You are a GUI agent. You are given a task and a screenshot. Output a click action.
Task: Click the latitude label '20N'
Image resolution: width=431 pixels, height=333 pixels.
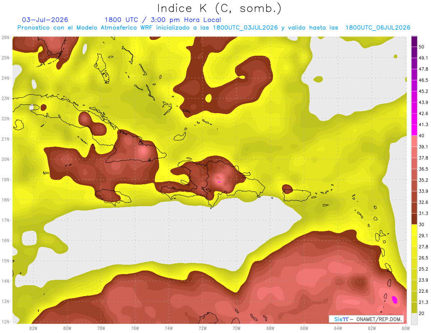pos(5,159)
